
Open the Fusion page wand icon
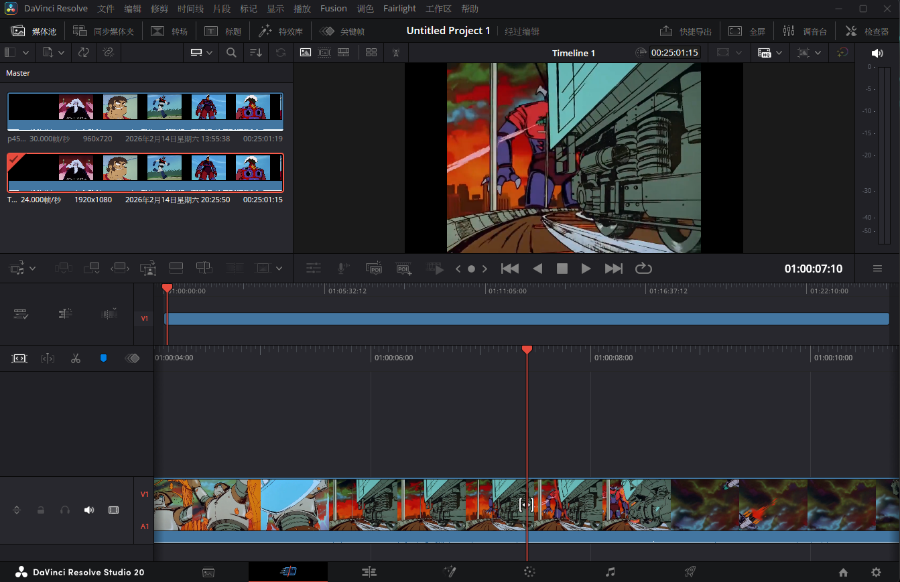[x=450, y=572]
